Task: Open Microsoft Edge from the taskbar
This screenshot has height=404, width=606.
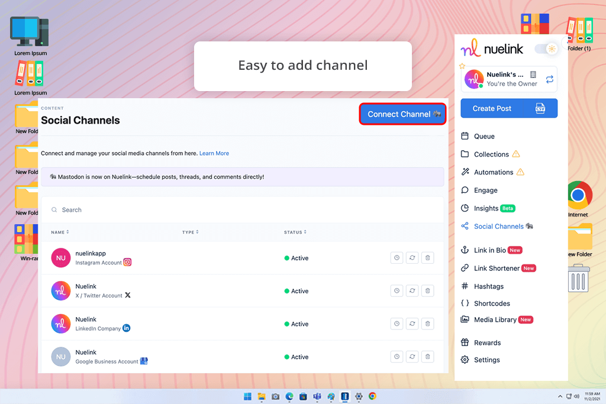Action: pyautogui.click(x=289, y=396)
